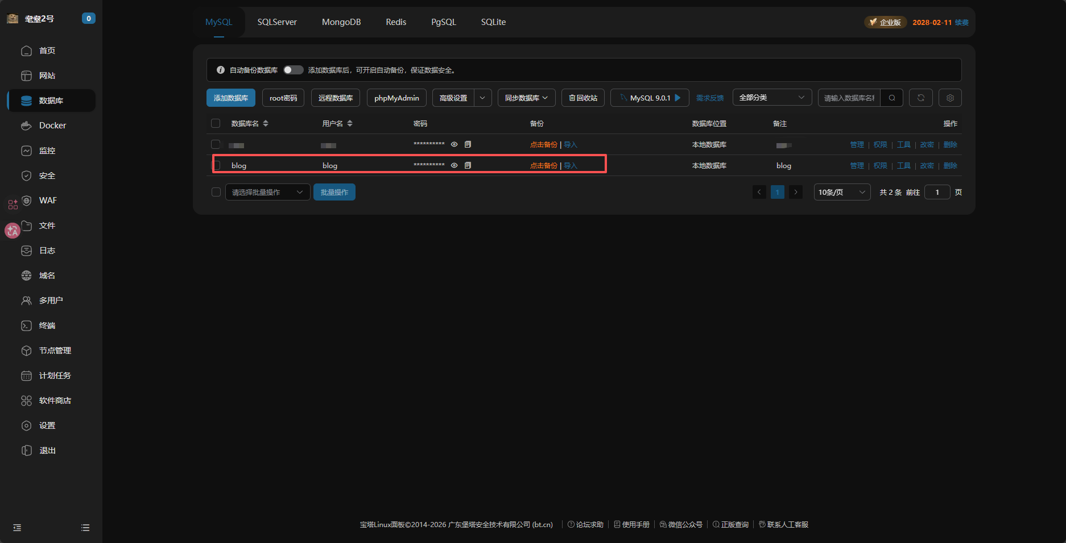
Task: Enable the 自动备份数据库 toggle switch
Action: (x=294, y=70)
